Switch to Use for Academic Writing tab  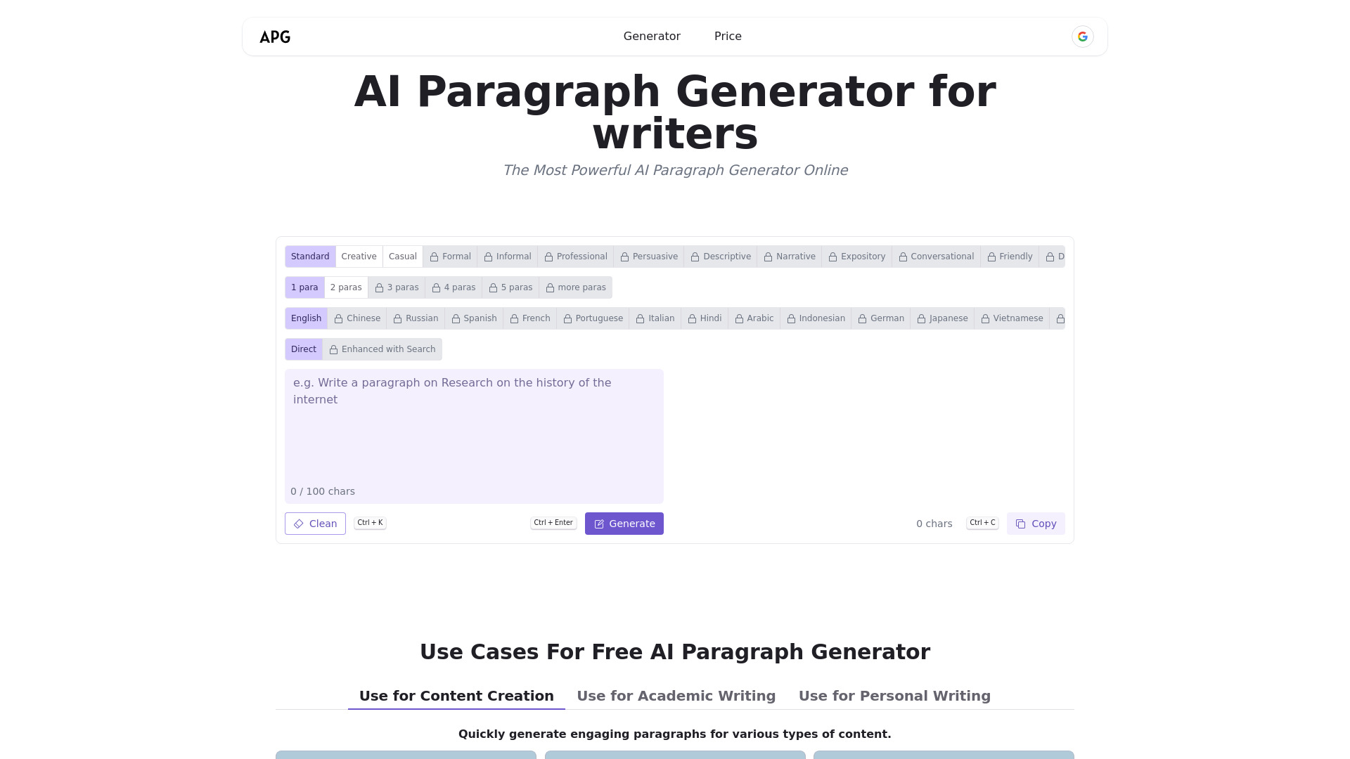tap(676, 695)
